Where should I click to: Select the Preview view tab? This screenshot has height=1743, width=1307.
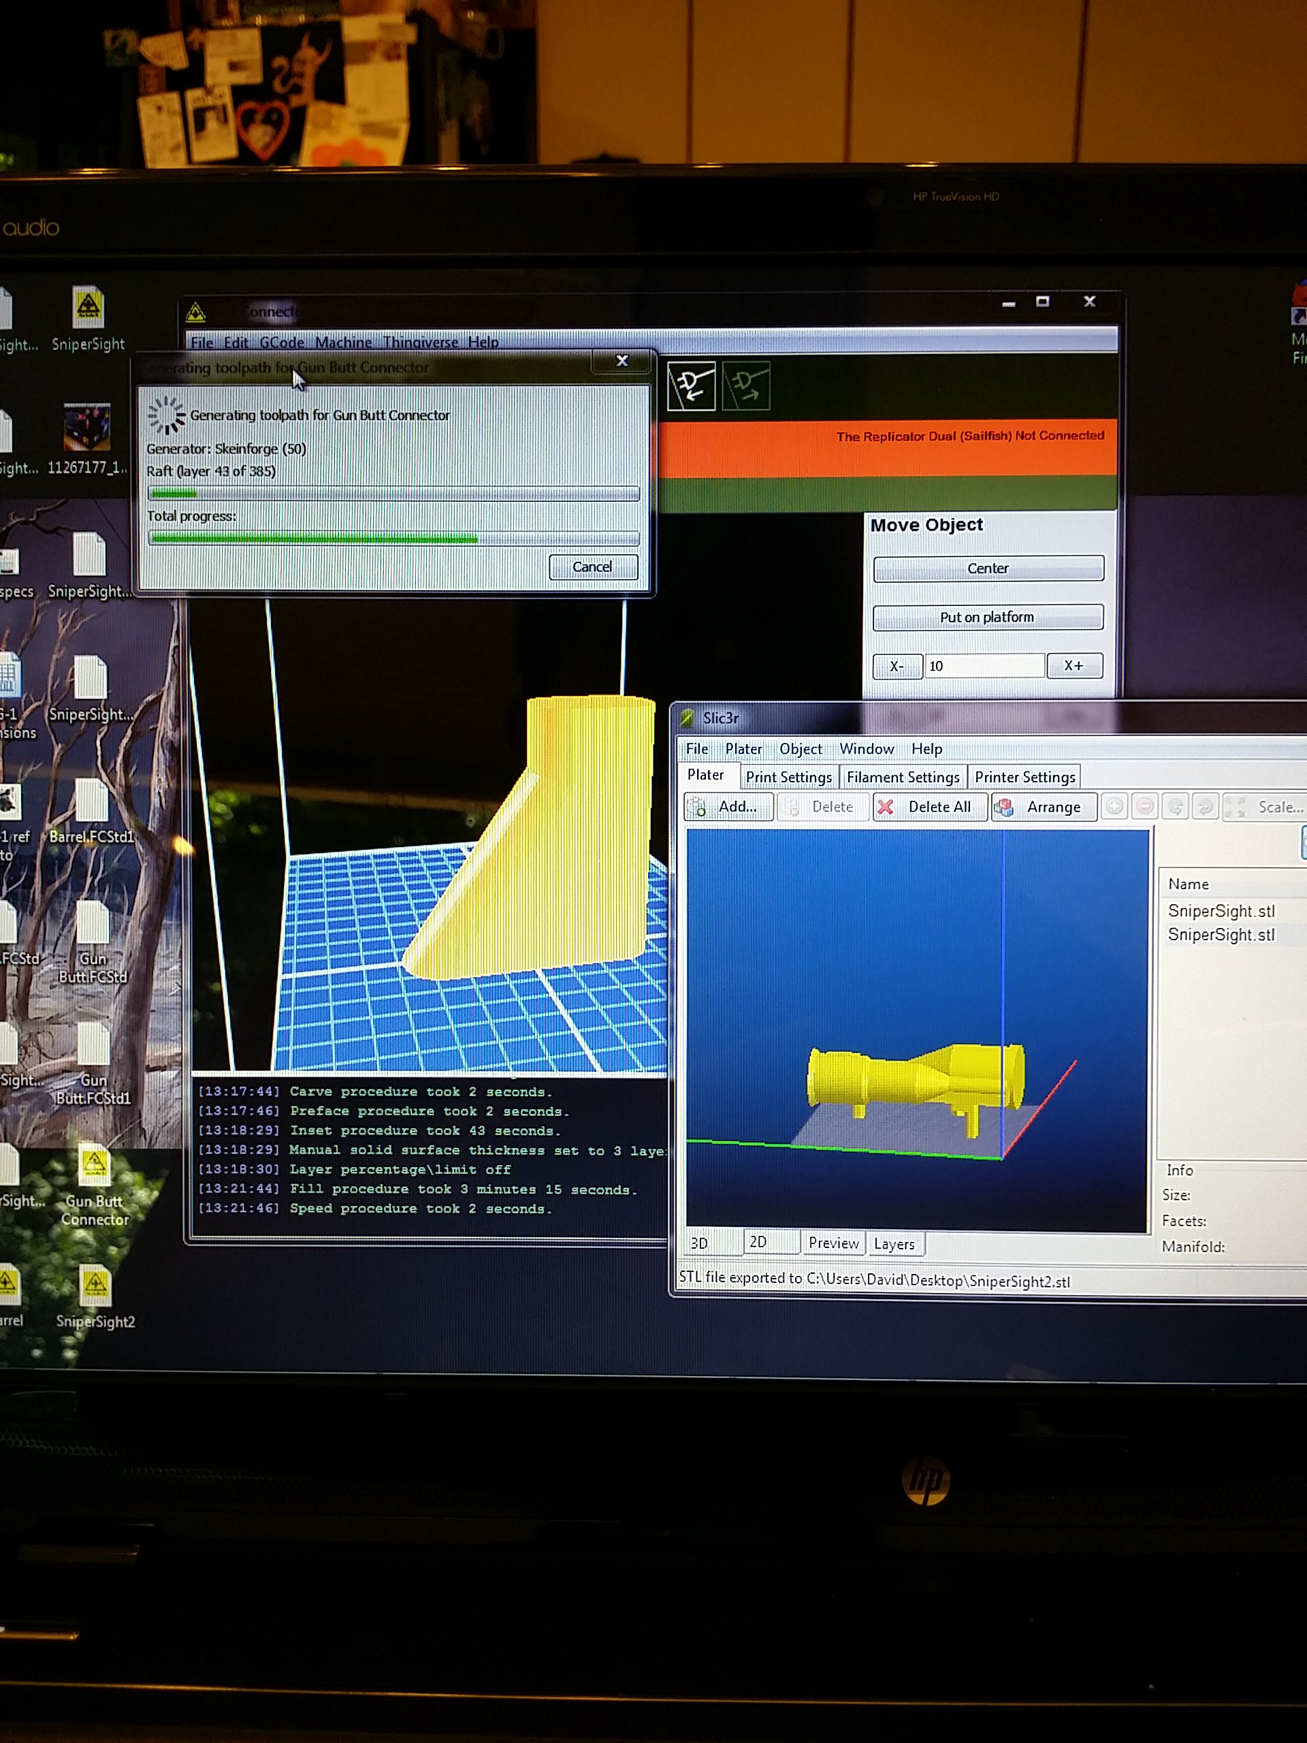pos(833,1243)
